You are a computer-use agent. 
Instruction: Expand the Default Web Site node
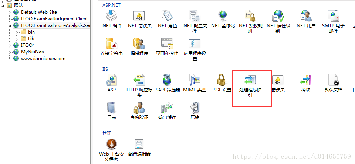(x=10, y=13)
